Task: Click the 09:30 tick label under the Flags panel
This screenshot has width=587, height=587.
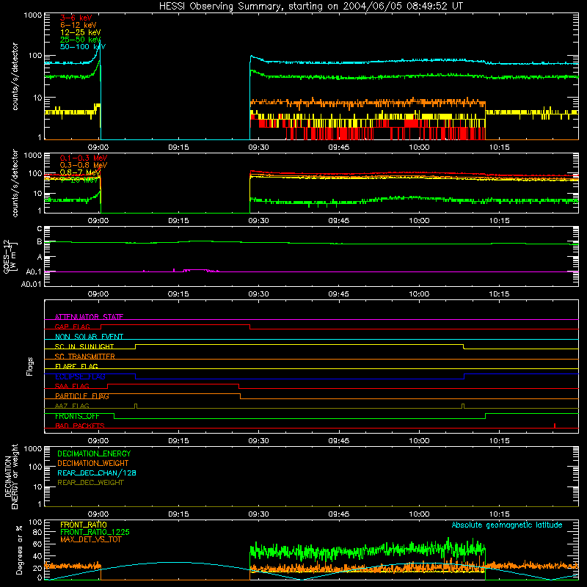Action: (259, 441)
